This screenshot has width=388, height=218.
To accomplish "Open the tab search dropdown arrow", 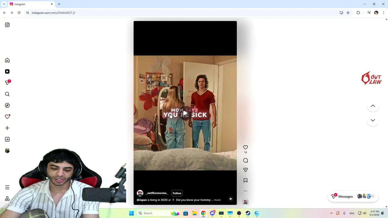I will click(4, 4).
